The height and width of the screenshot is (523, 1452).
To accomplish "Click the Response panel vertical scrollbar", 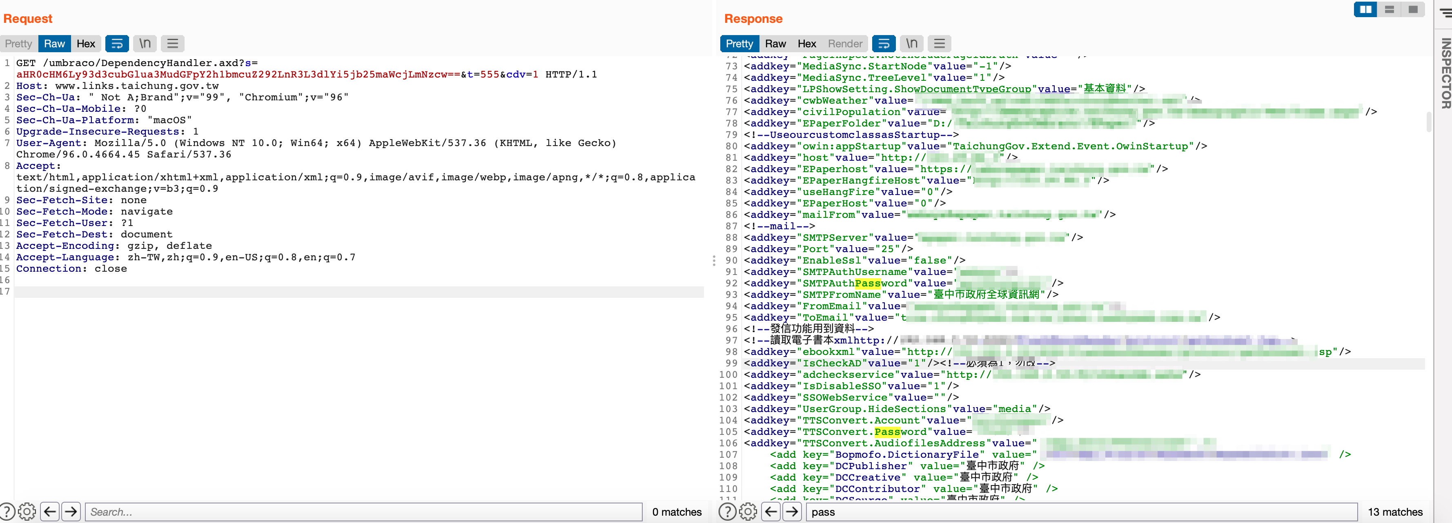I will (1428, 122).
